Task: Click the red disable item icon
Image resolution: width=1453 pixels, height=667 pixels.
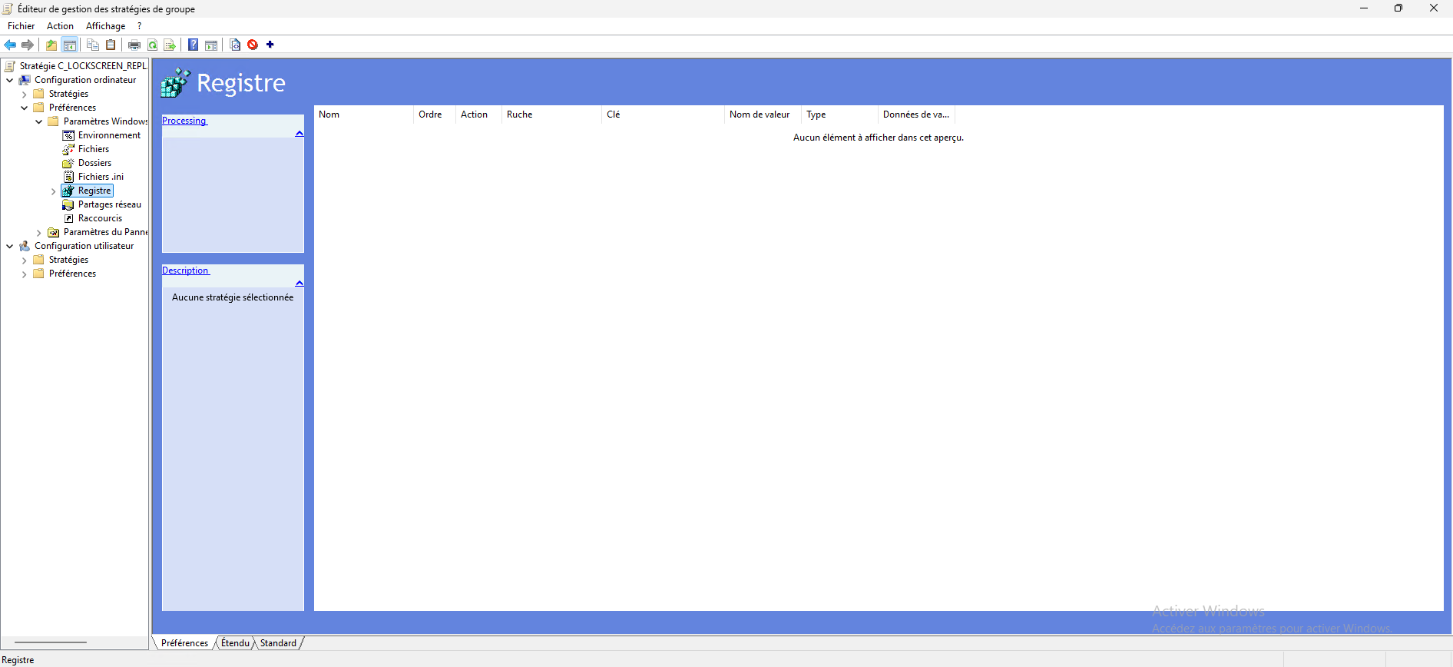Action: (x=253, y=45)
